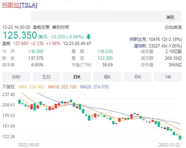
Task: Click the first candlestick near 2022-10-07
Action: point(20,102)
